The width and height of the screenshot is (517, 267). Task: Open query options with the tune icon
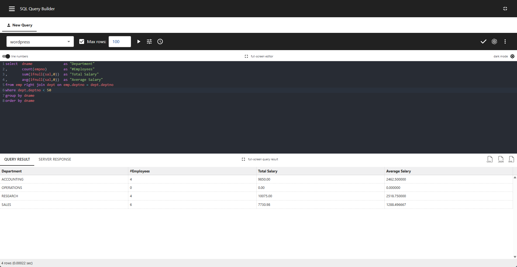149,41
